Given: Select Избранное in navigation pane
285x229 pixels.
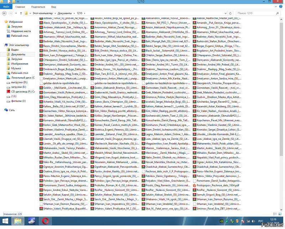Looking at the screenshot, I should pos(14,22).
